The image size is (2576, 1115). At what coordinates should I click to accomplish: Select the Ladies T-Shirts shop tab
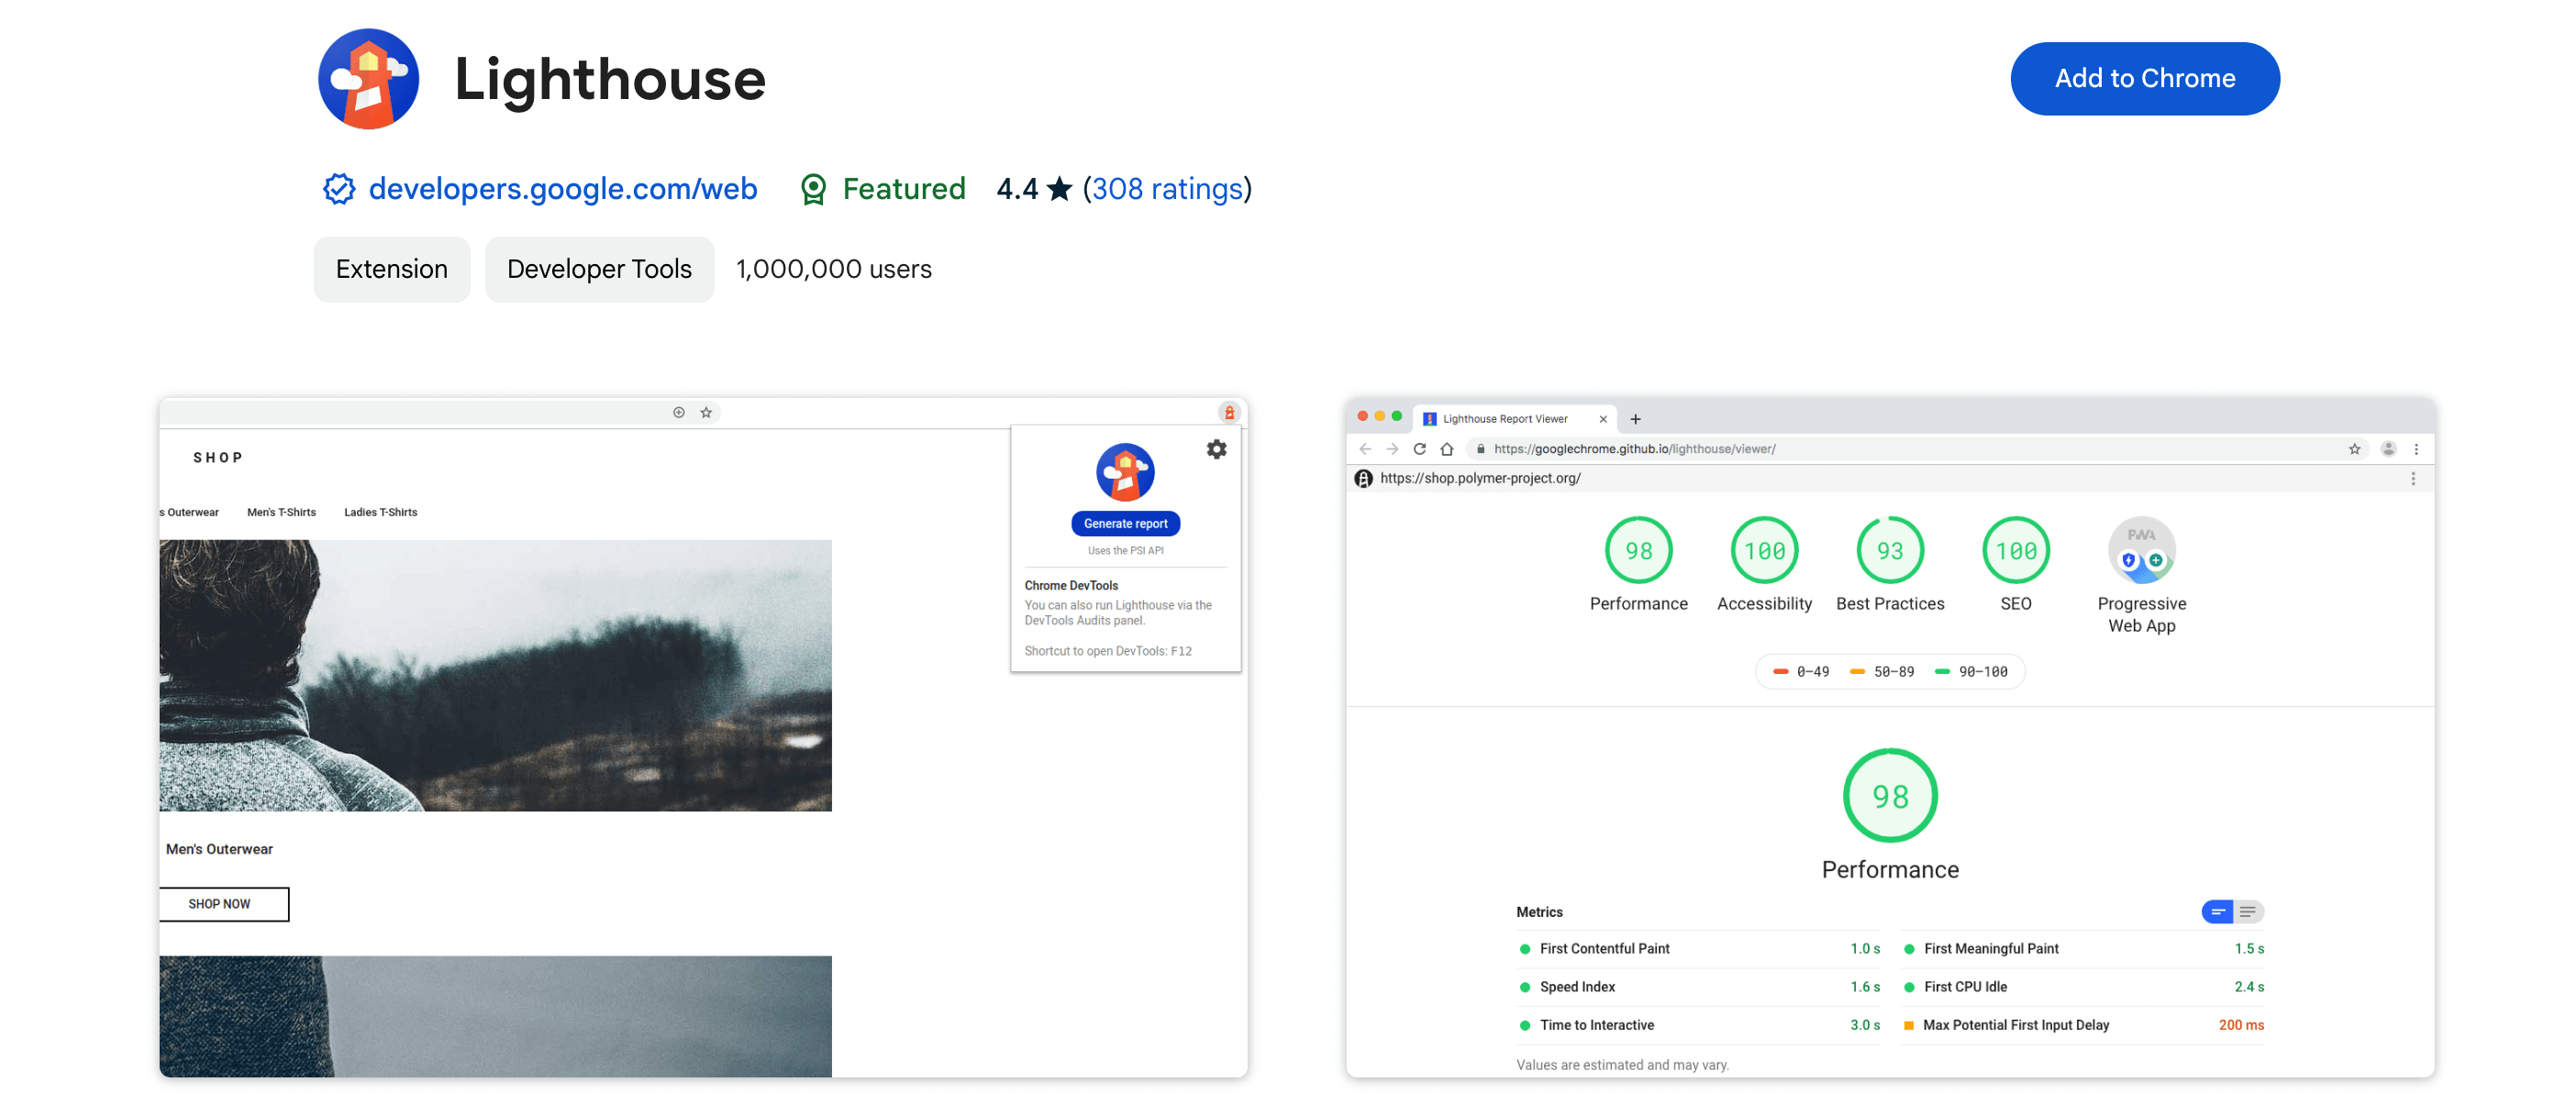pyautogui.click(x=380, y=513)
